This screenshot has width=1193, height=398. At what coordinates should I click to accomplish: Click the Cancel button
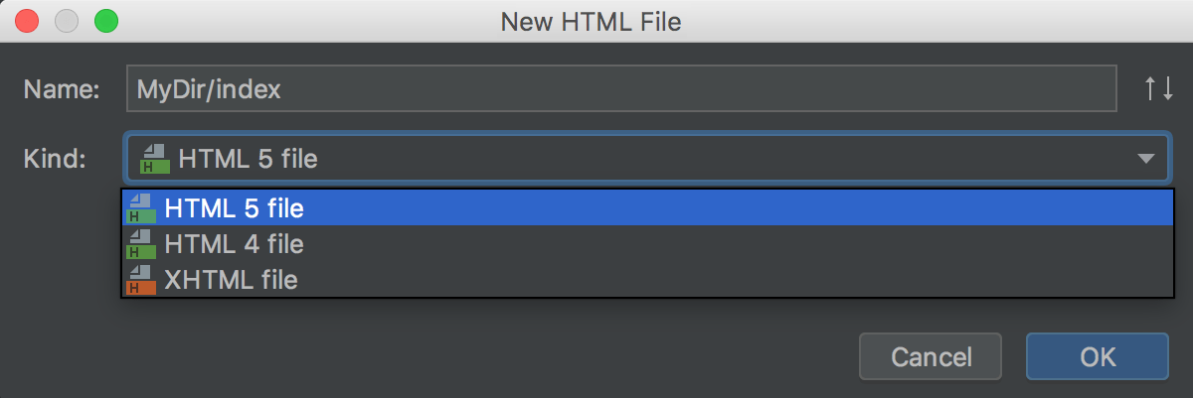tap(932, 357)
